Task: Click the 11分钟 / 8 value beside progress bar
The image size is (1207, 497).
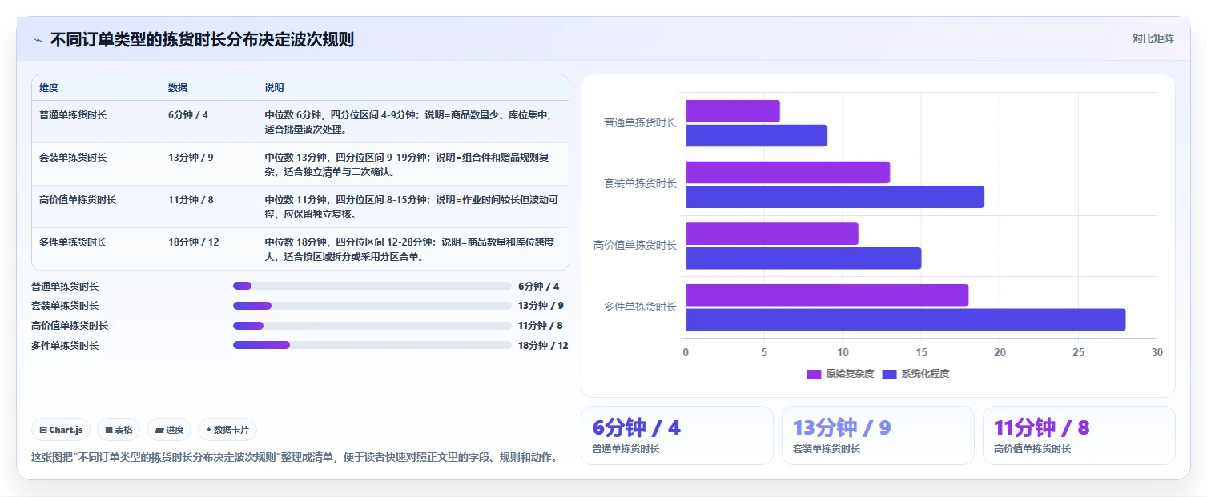Action: 541,326
